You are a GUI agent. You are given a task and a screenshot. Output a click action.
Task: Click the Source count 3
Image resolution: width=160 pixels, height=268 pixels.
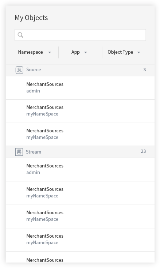tap(144, 70)
